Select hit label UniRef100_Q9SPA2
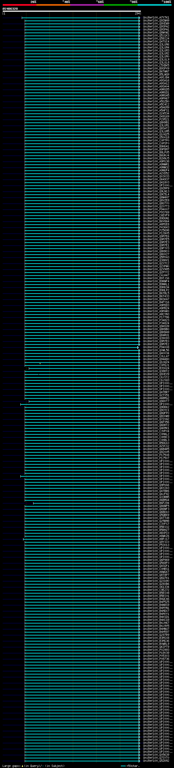This screenshot has height=768, width=174. point(156,27)
